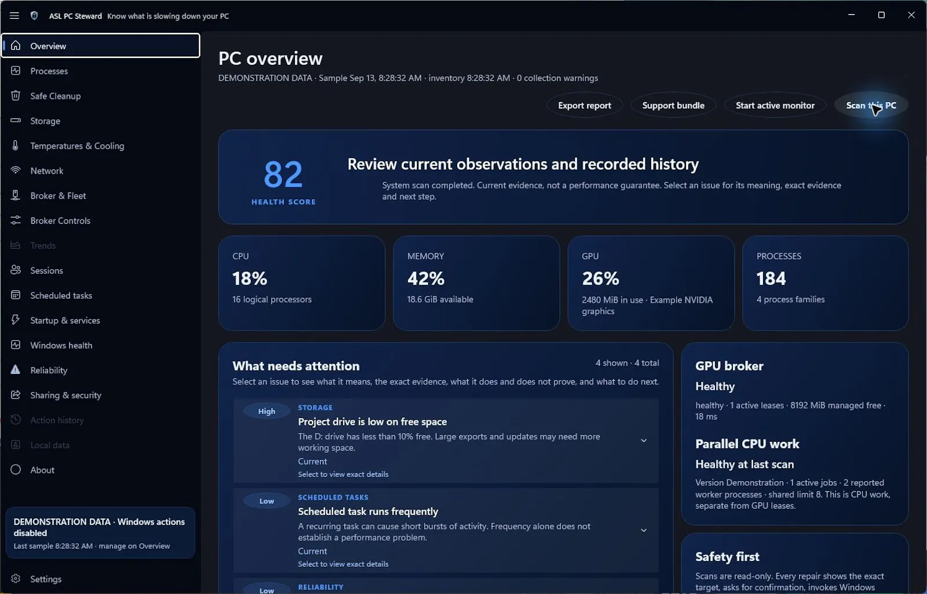Click the Broker Controls sliders icon
Image resolution: width=927 pixels, height=594 pixels.
click(16, 220)
